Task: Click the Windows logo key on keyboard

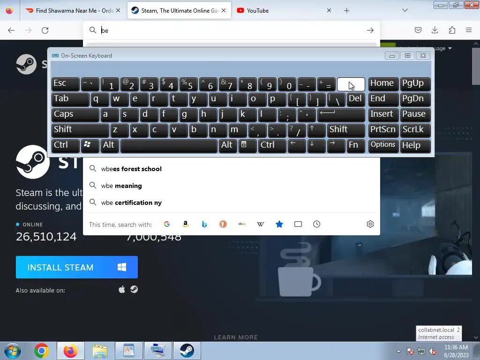Action: point(90,146)
